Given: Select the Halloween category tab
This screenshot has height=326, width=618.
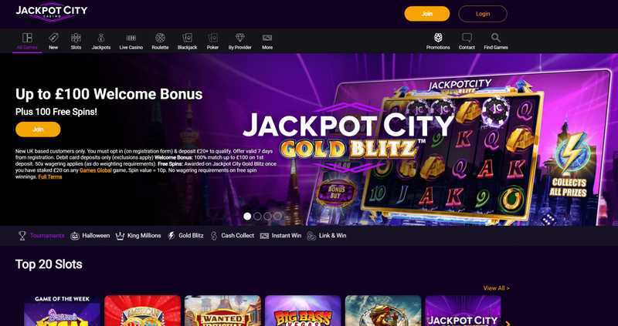Looking at the screenshot, I should click(90, 236).
